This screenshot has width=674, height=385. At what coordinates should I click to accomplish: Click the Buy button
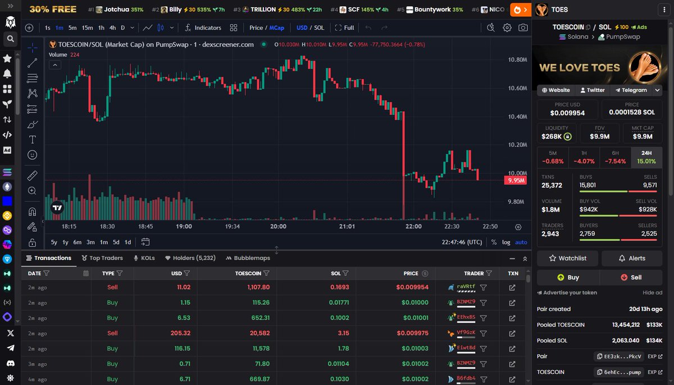[568, 277]
